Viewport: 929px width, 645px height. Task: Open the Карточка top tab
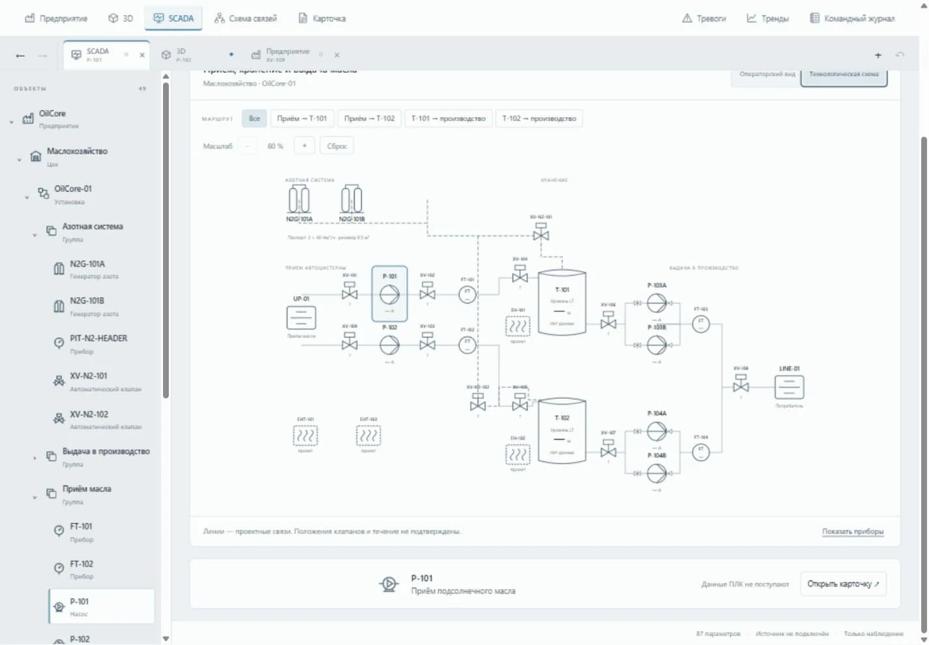322,18
